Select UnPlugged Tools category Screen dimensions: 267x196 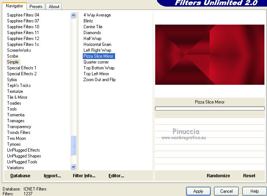22,162
